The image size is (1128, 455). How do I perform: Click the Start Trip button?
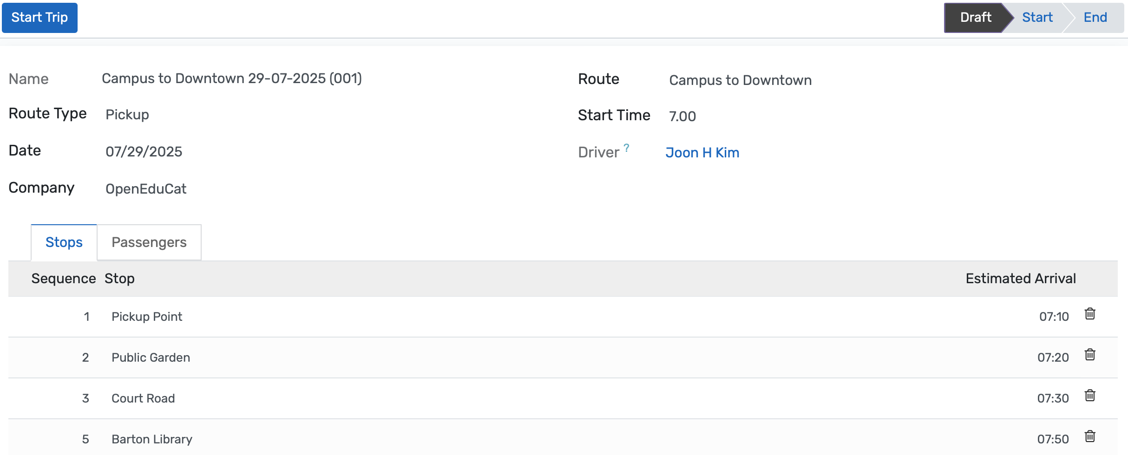pos(39,18)
